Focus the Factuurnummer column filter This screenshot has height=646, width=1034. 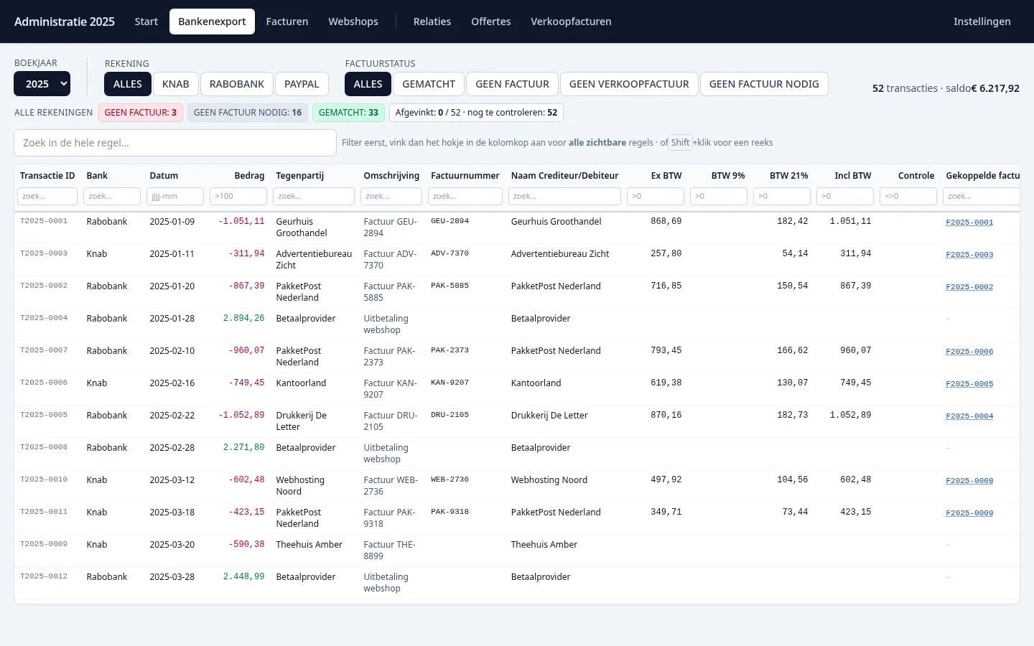click(465, 196)
